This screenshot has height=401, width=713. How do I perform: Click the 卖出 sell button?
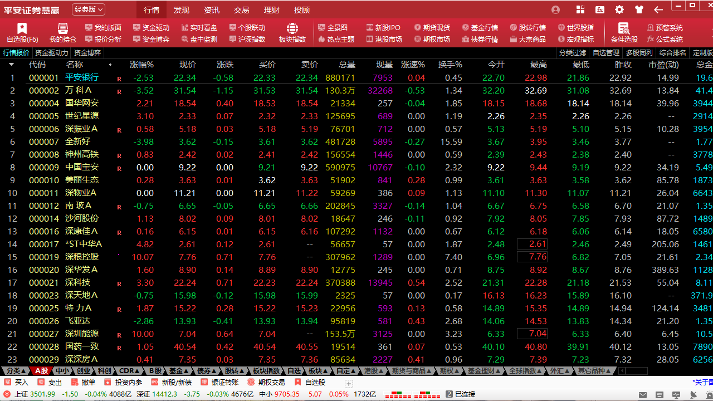pyautogui.click(x=50, y=383)
